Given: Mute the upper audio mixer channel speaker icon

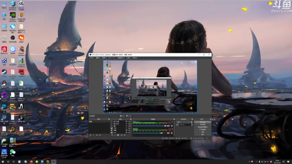Looking at the screenshot, I should (x=169, y=126).
